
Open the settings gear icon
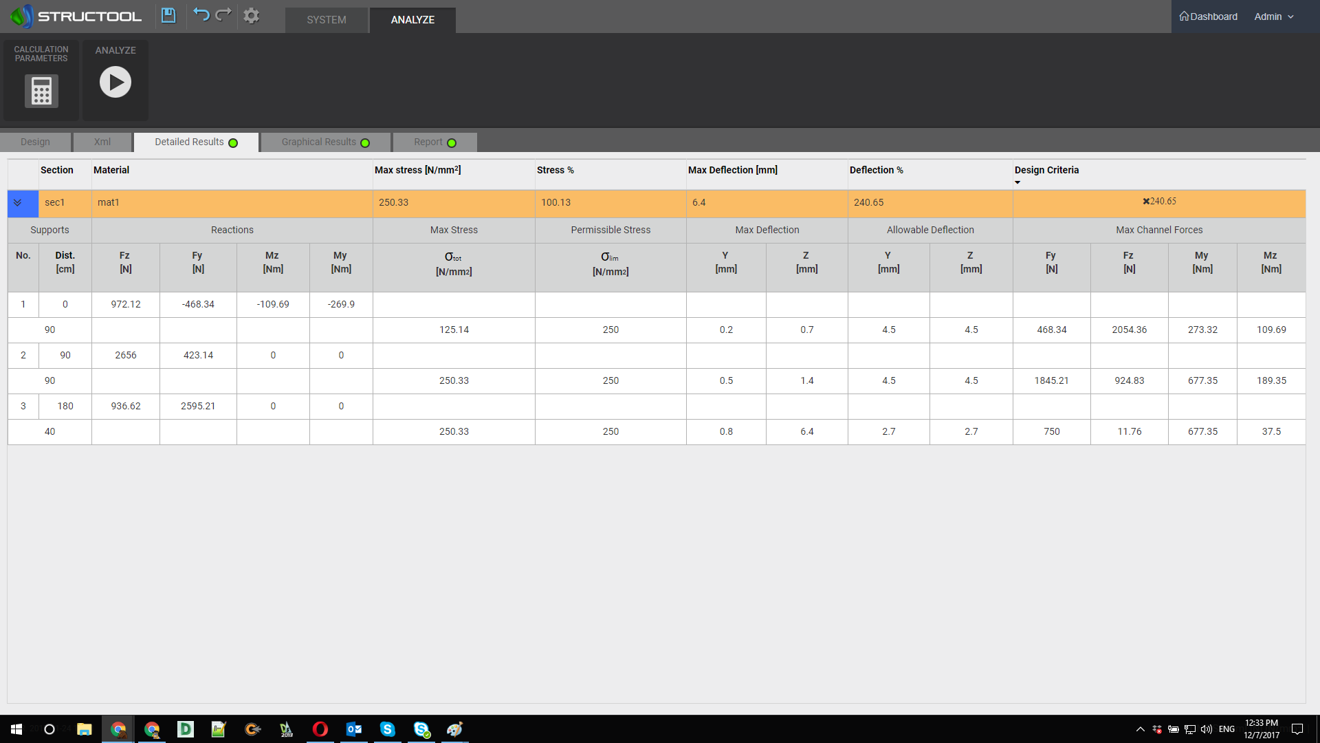252,16
